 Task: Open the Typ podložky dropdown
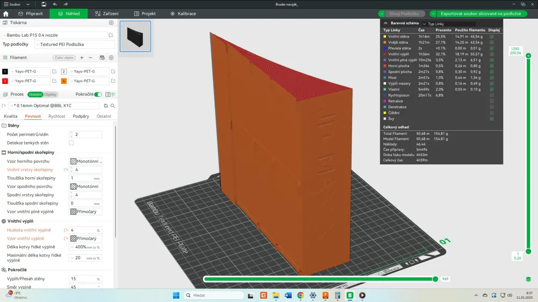[74, 45]
